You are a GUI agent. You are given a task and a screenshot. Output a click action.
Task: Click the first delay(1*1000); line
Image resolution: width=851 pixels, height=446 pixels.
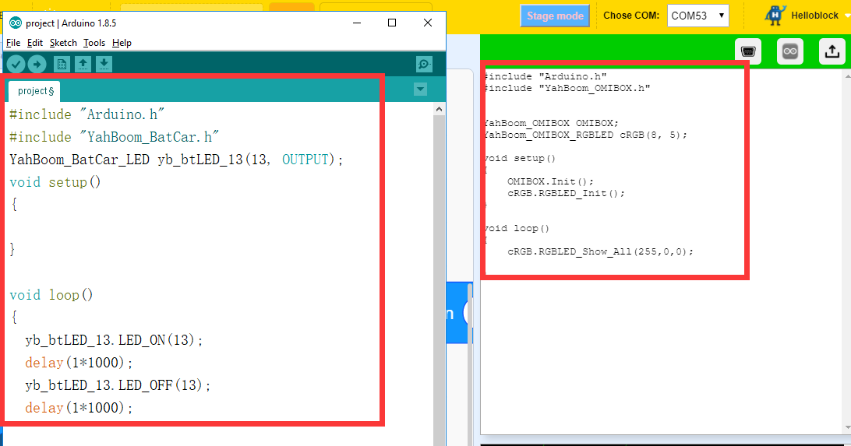point(79,363)
